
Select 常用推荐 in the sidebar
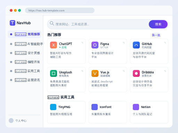[x=24, y=34]
